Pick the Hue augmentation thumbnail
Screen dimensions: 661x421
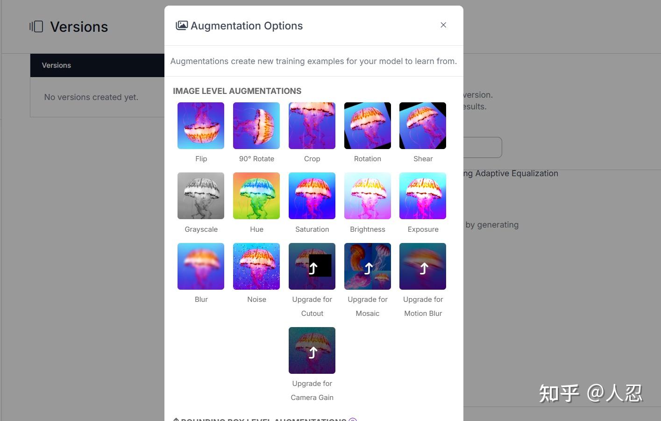[256, 196]
